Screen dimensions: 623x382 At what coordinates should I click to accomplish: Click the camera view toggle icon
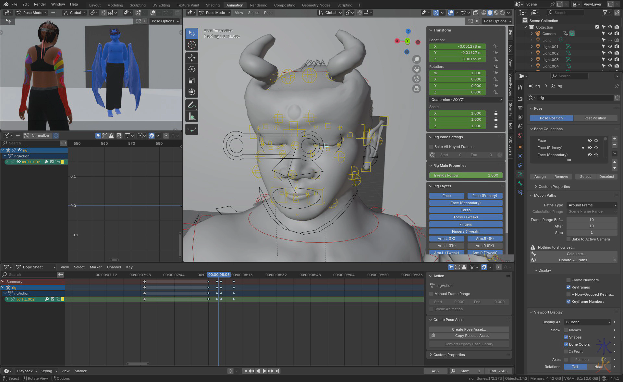(417, 79)
